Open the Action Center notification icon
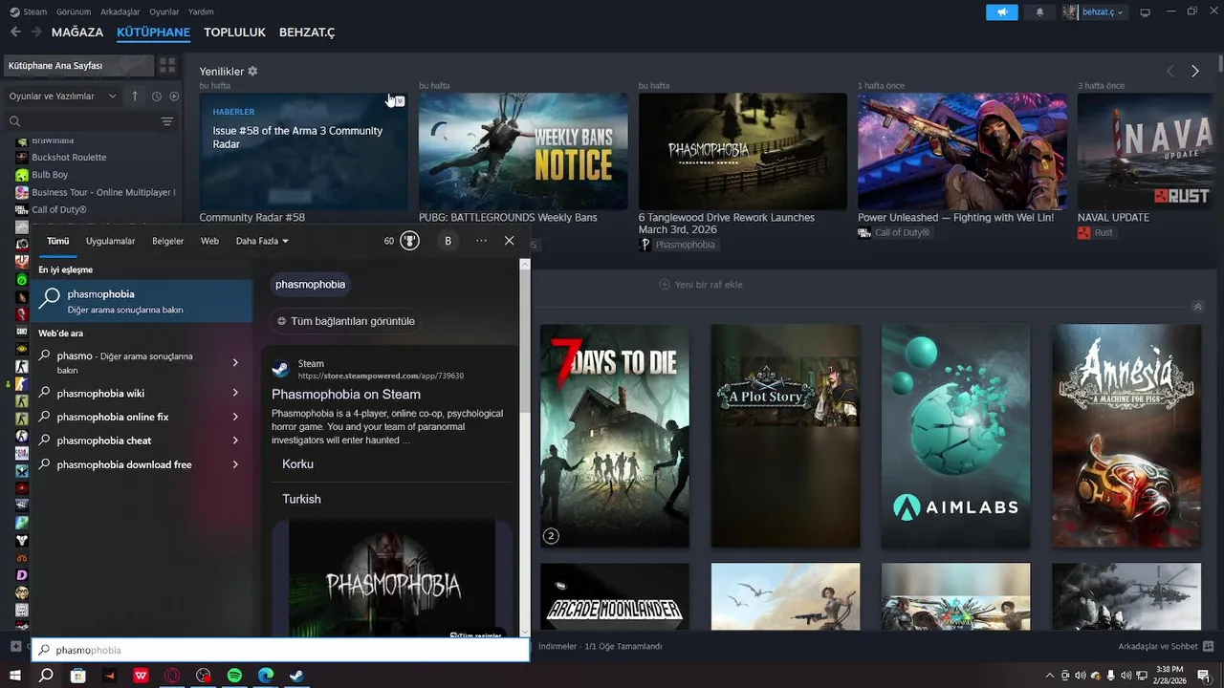 1204,676
